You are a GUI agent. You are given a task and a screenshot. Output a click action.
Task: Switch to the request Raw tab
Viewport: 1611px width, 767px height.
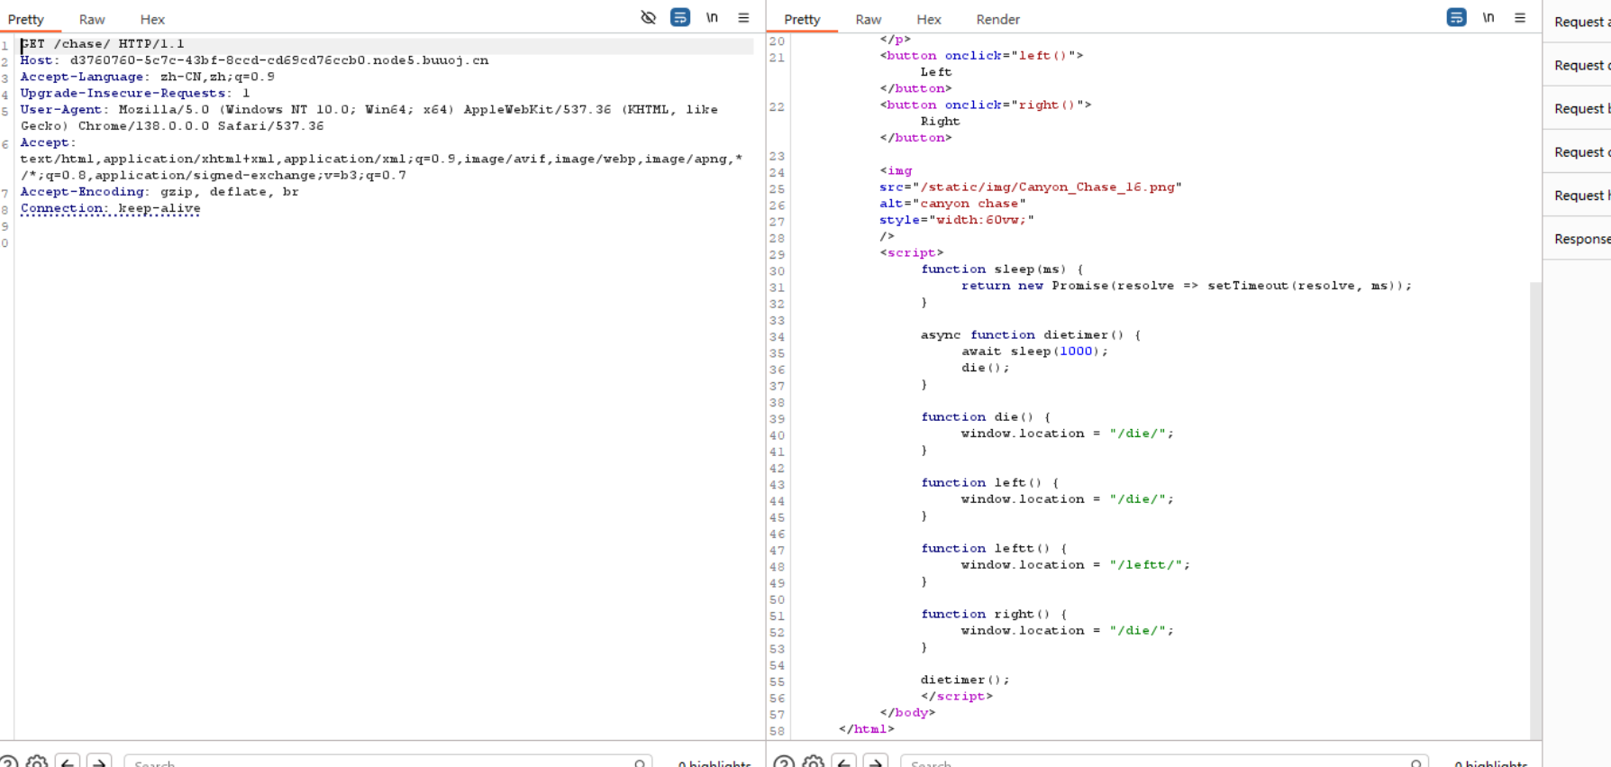point(92,19)
